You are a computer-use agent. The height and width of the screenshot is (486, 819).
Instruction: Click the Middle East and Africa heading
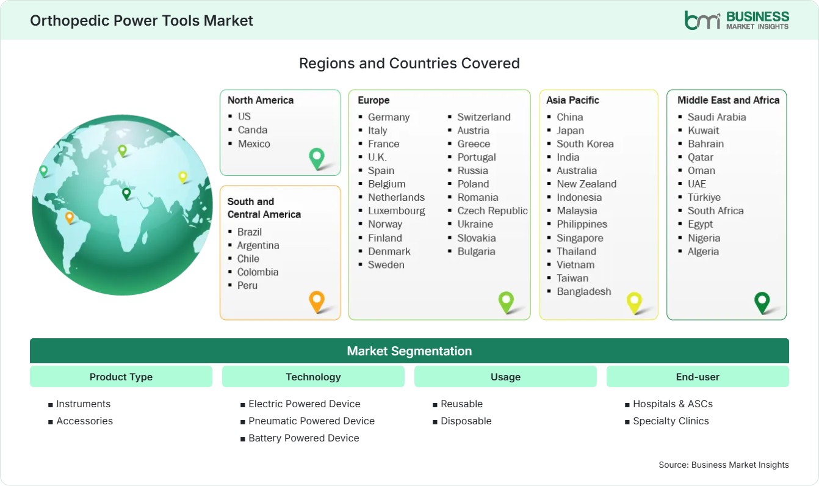click(729, 100)
